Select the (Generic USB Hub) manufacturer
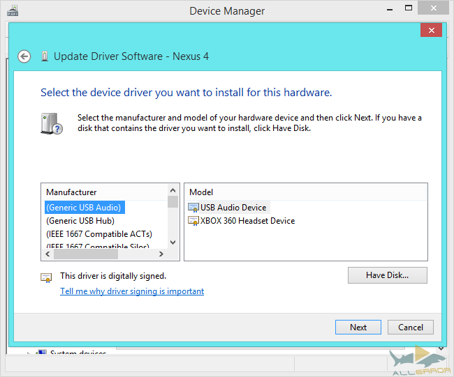The height and width of the screenshot is (377, 454). click(x=80, y=221)
